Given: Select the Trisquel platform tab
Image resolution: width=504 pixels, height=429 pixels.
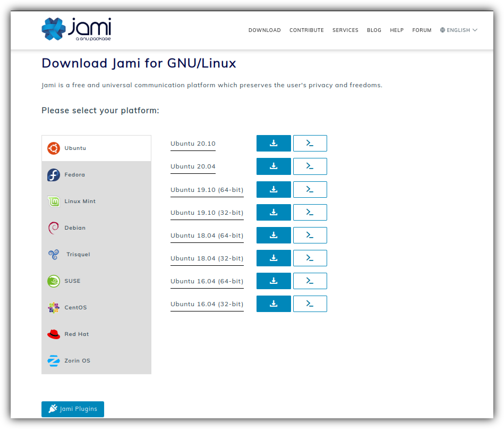Looking at the screenshot, I should coord(97,255).
